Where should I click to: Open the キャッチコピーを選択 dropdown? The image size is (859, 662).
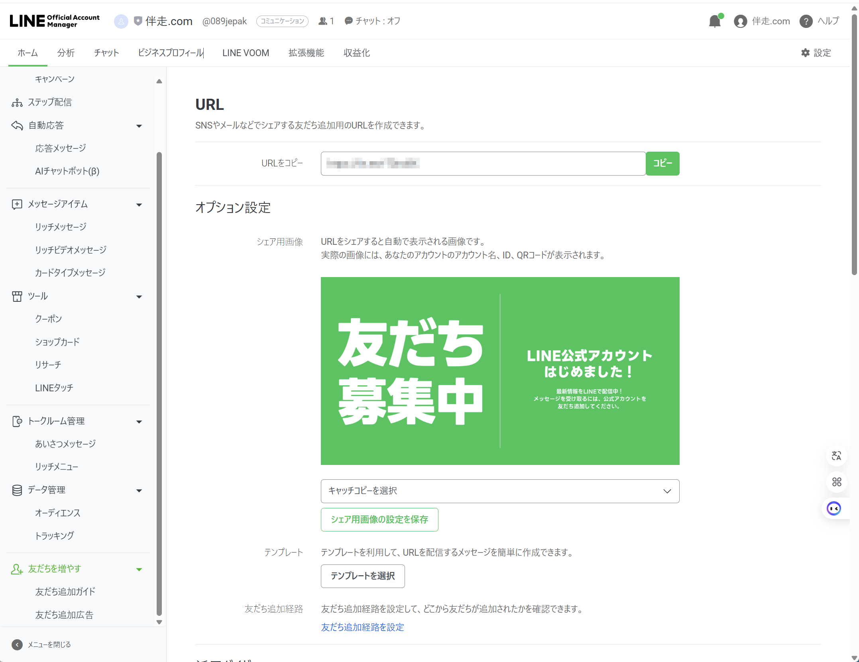click(500, 491)
